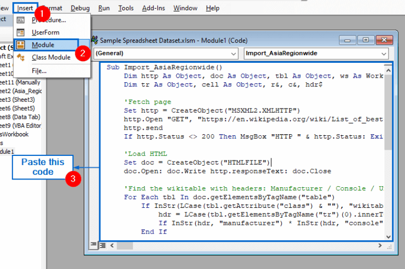Open the Add-Ins menu

pos(154,8)
